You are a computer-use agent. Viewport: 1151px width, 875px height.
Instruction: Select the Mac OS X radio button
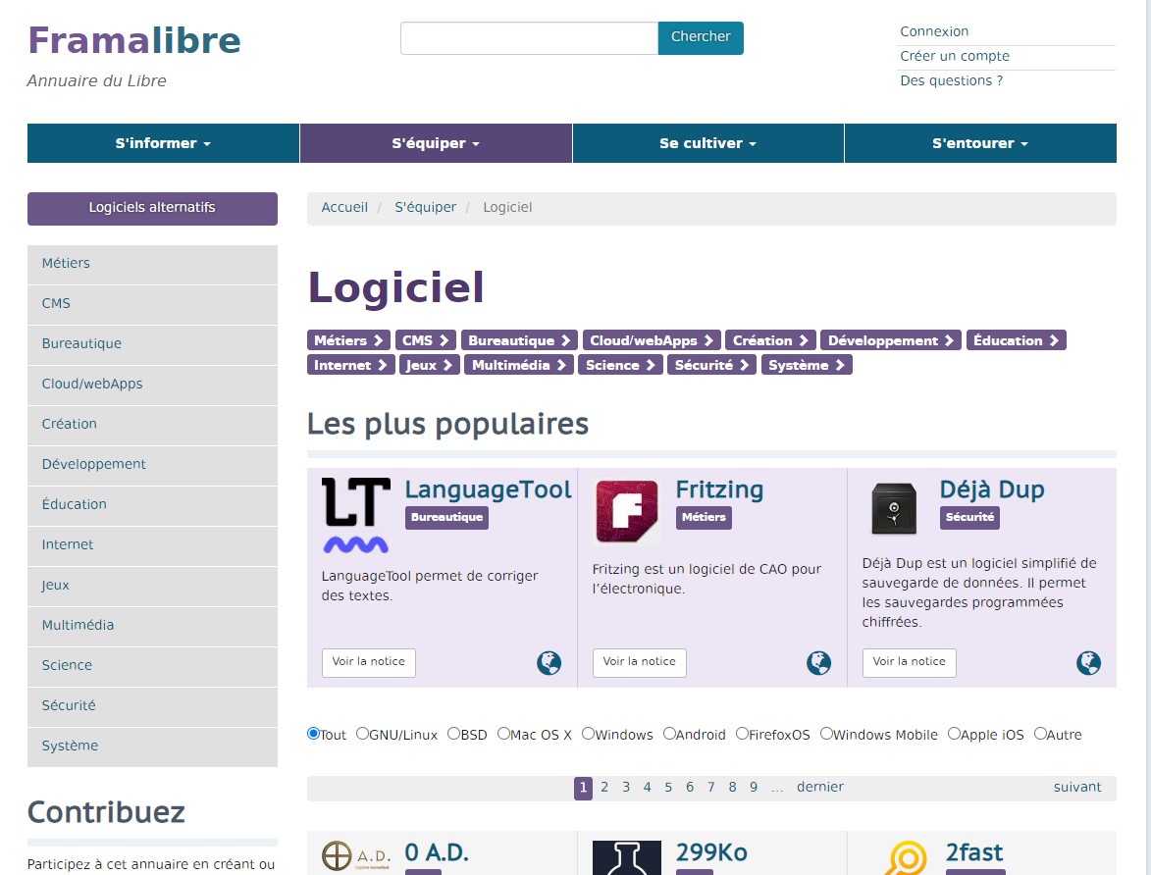pos(503,734)
